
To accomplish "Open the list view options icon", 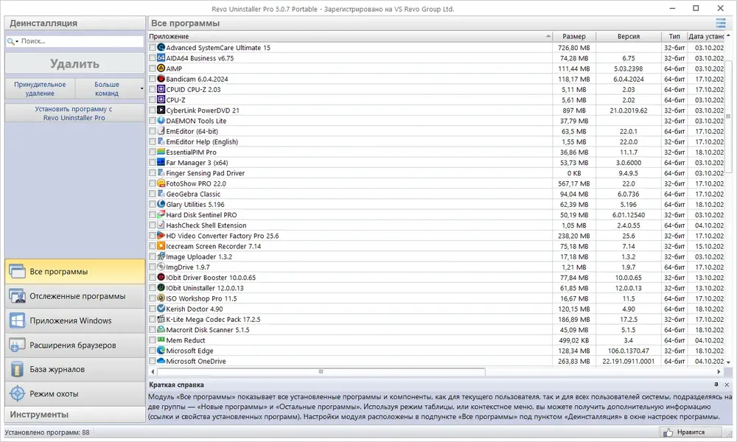I will point(721,23).
